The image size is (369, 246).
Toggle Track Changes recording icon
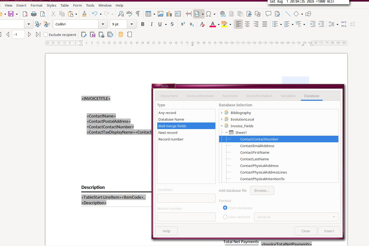(x=277, y=14)
